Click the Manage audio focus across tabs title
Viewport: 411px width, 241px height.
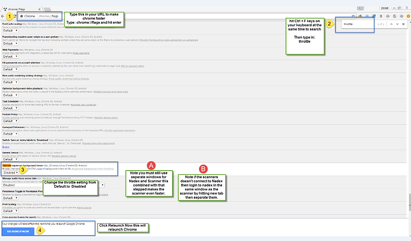click(20, 179)
